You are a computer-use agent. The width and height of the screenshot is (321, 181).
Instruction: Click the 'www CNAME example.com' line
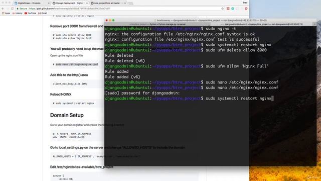69,137
